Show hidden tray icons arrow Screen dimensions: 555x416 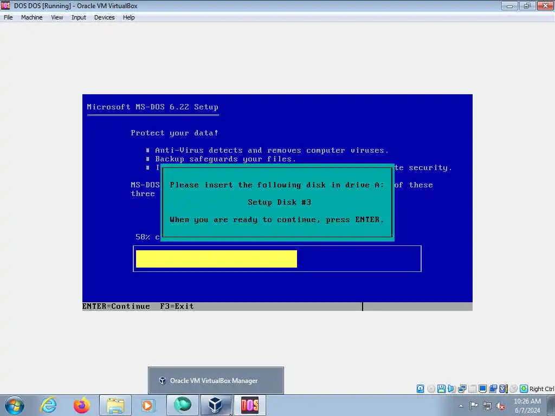click(461, 406)
